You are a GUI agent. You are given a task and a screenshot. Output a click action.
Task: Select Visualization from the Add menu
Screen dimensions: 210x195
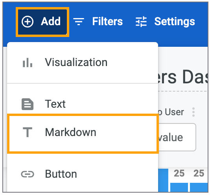[83, 63]
